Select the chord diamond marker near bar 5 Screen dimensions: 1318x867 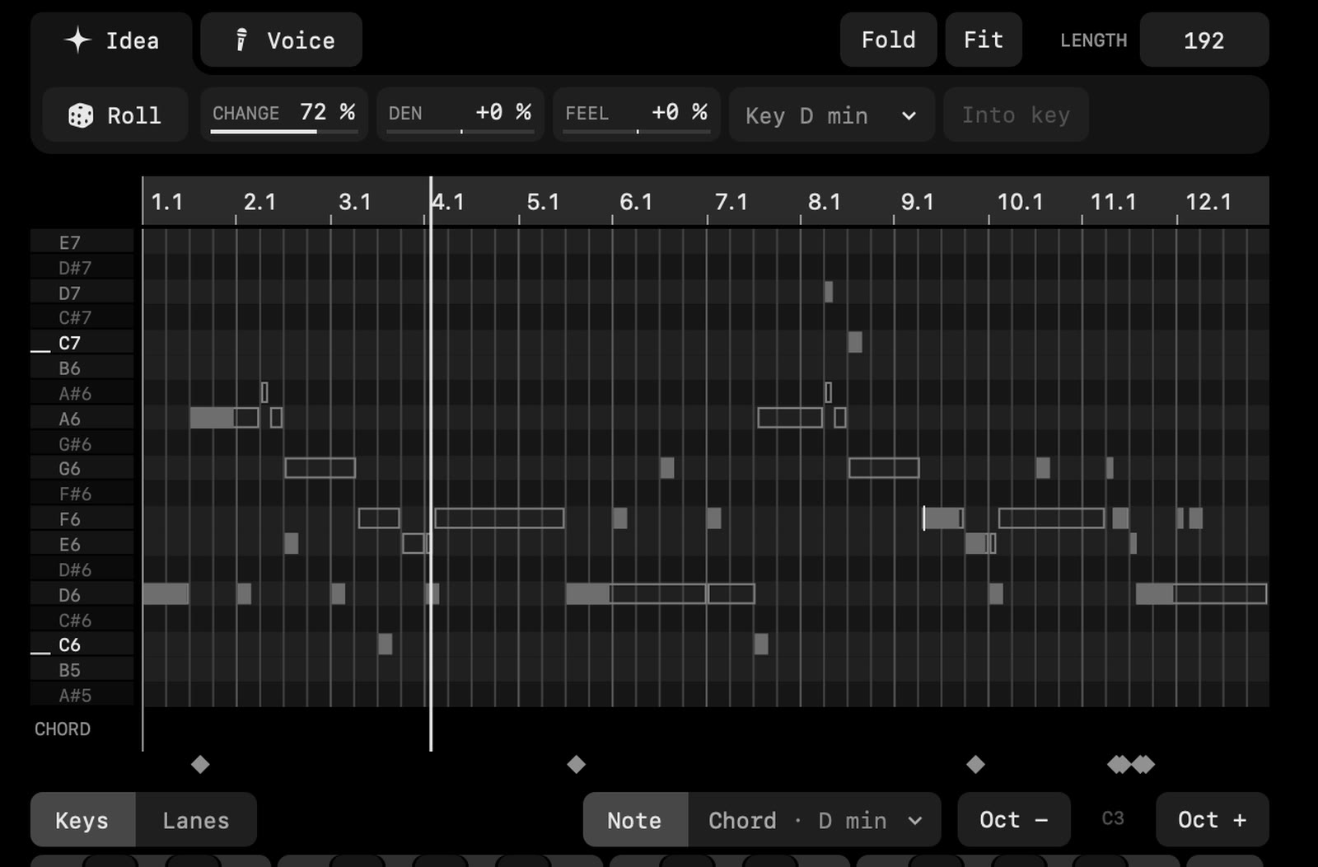[x=576, y=765]
